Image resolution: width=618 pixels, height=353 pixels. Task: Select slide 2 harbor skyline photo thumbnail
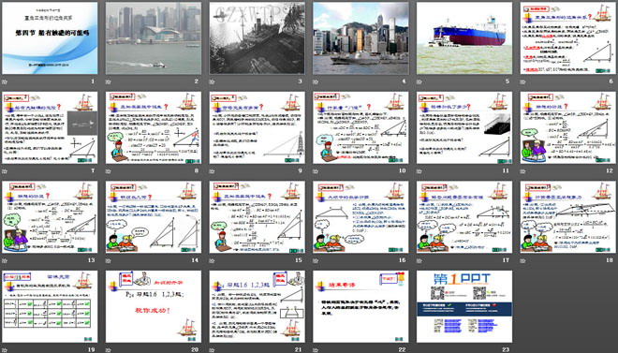coord(154,38)
